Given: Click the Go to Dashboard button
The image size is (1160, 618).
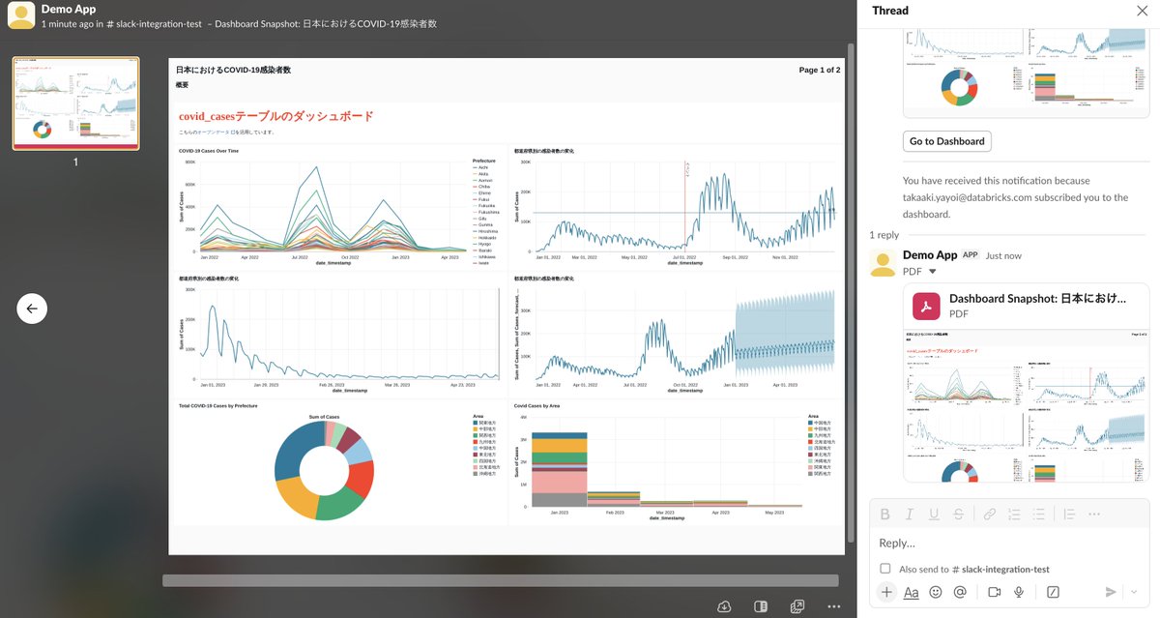Looking at the screenshot, I should click(x=946, y=140).
